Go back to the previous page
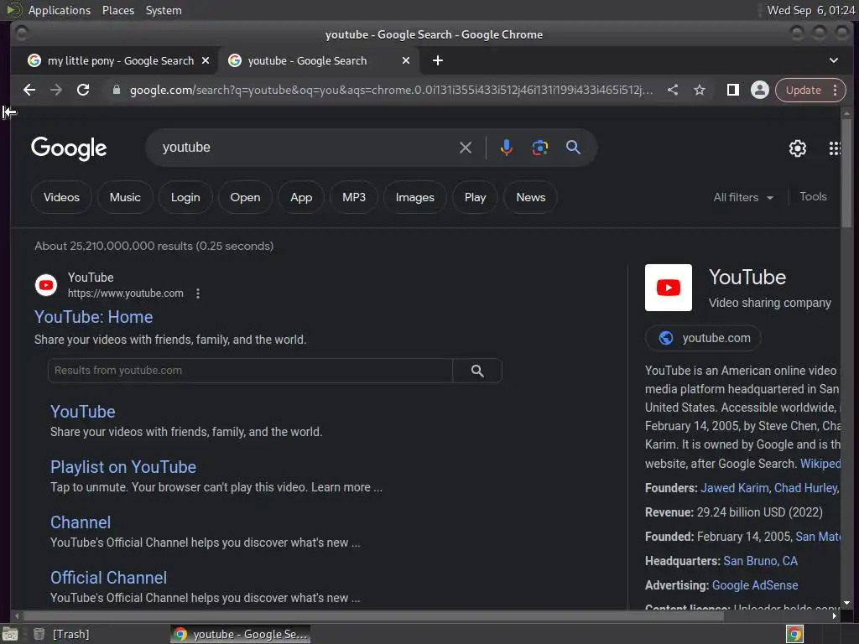The width and height of the screenshot is (859, 644). pyautogui.click(x=29, y=91)
